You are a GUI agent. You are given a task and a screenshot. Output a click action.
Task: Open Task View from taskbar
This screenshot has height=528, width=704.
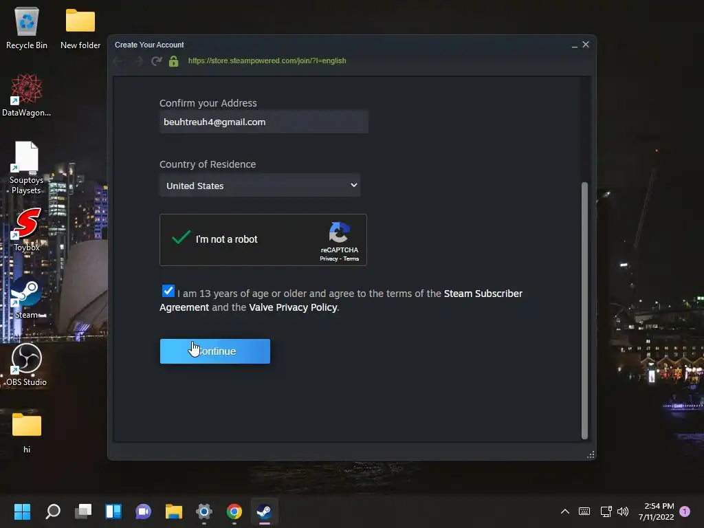pyautogui.click(x=83, y=511)
